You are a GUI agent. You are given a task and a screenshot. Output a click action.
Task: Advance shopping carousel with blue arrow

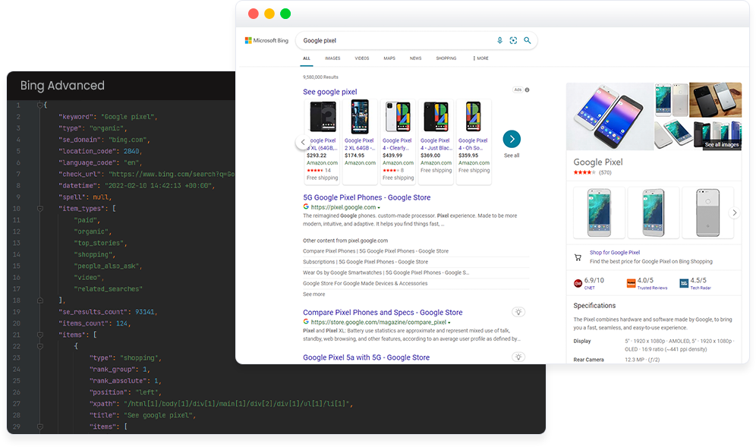(x=512, y=140)
